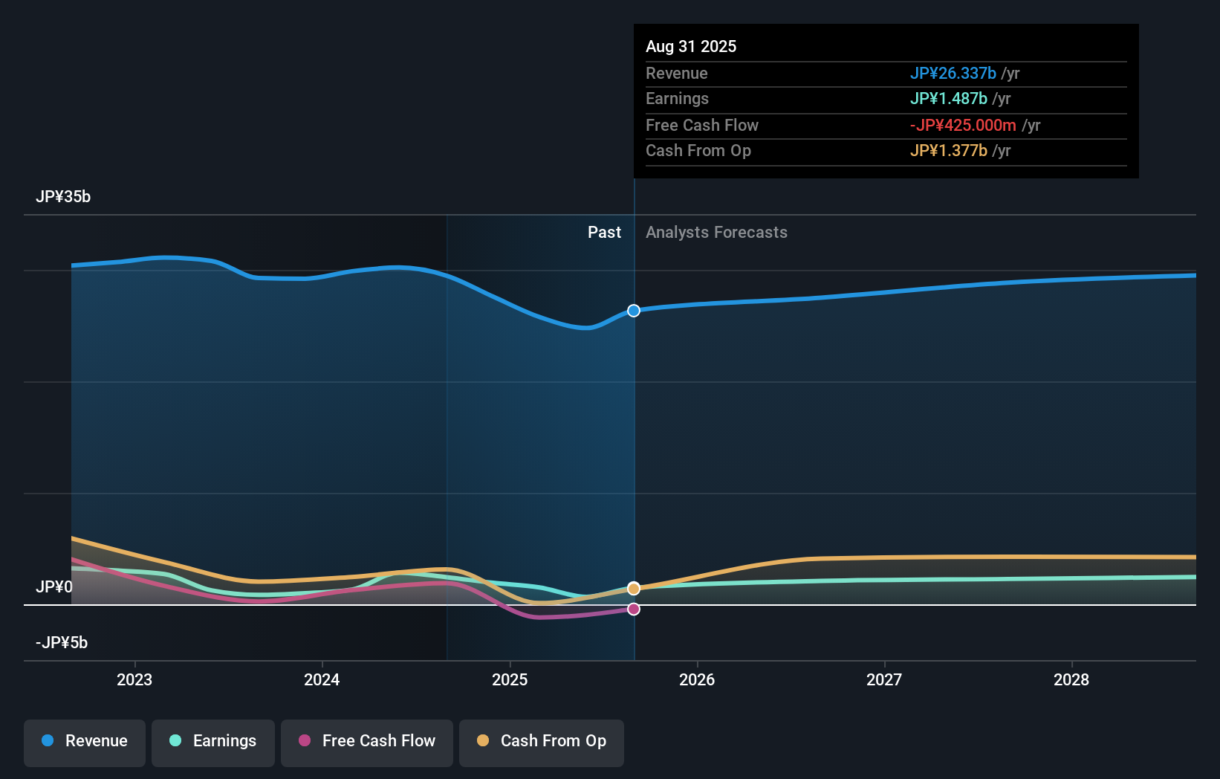This screenshot has height=779, width=1220.
Task: Select the Free Cash Flow marker below zero line
Action: point(633,609)
